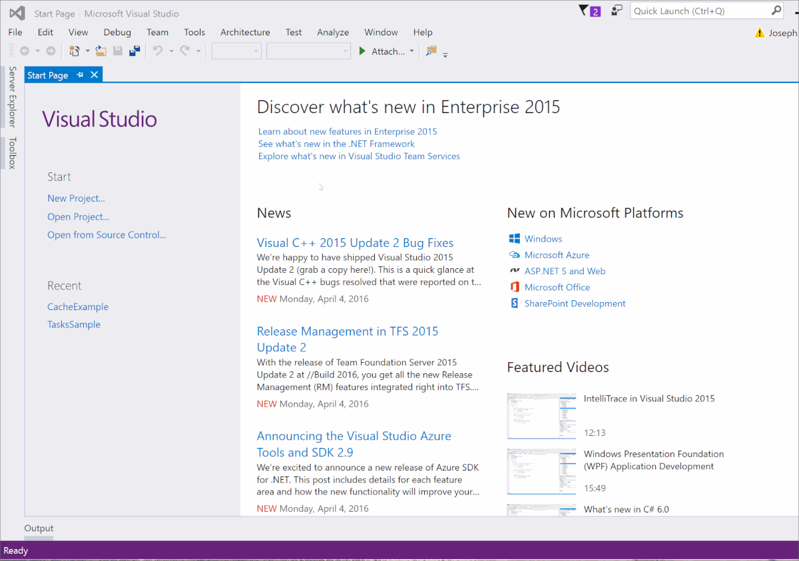Click the SharePoint Development icon
The height and width of the screenshot is (561, 799).
click(x=515, y=303)
